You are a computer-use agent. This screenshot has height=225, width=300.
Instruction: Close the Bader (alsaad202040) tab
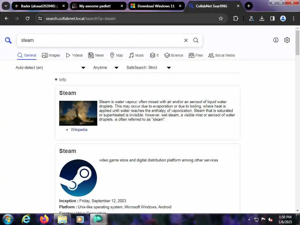64,6
